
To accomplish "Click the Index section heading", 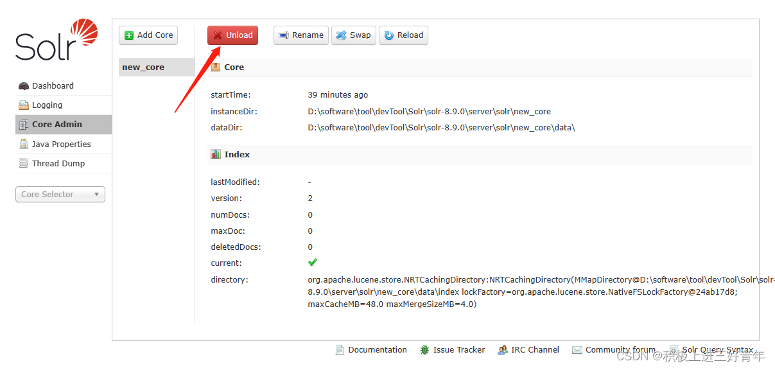I will (237, 154).
